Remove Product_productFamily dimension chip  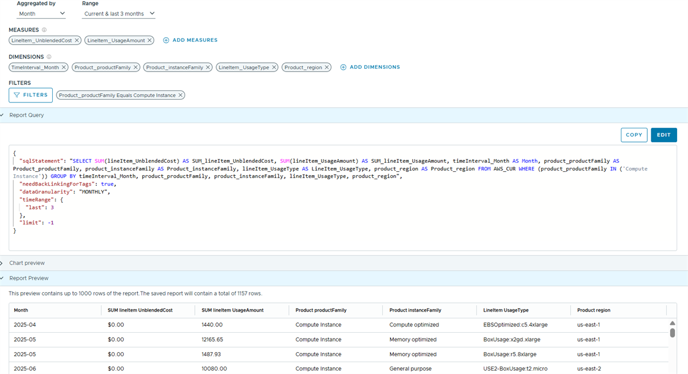136,68
